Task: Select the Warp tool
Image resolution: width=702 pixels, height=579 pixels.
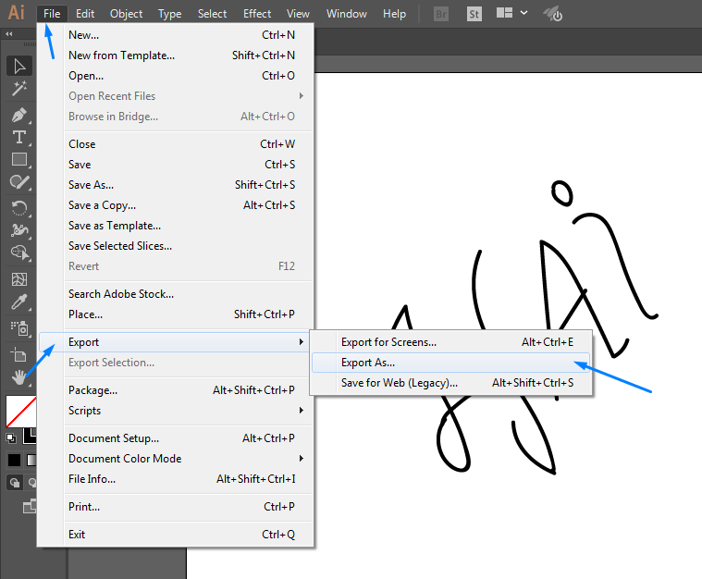Action: (18, 230)
